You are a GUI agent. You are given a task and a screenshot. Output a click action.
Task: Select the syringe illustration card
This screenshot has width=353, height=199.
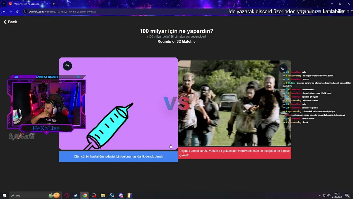point(118,104)
